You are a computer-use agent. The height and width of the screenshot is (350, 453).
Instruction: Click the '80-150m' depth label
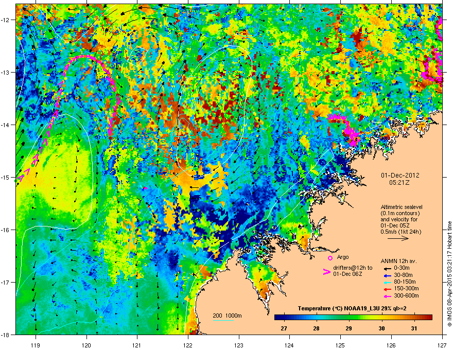405,282
